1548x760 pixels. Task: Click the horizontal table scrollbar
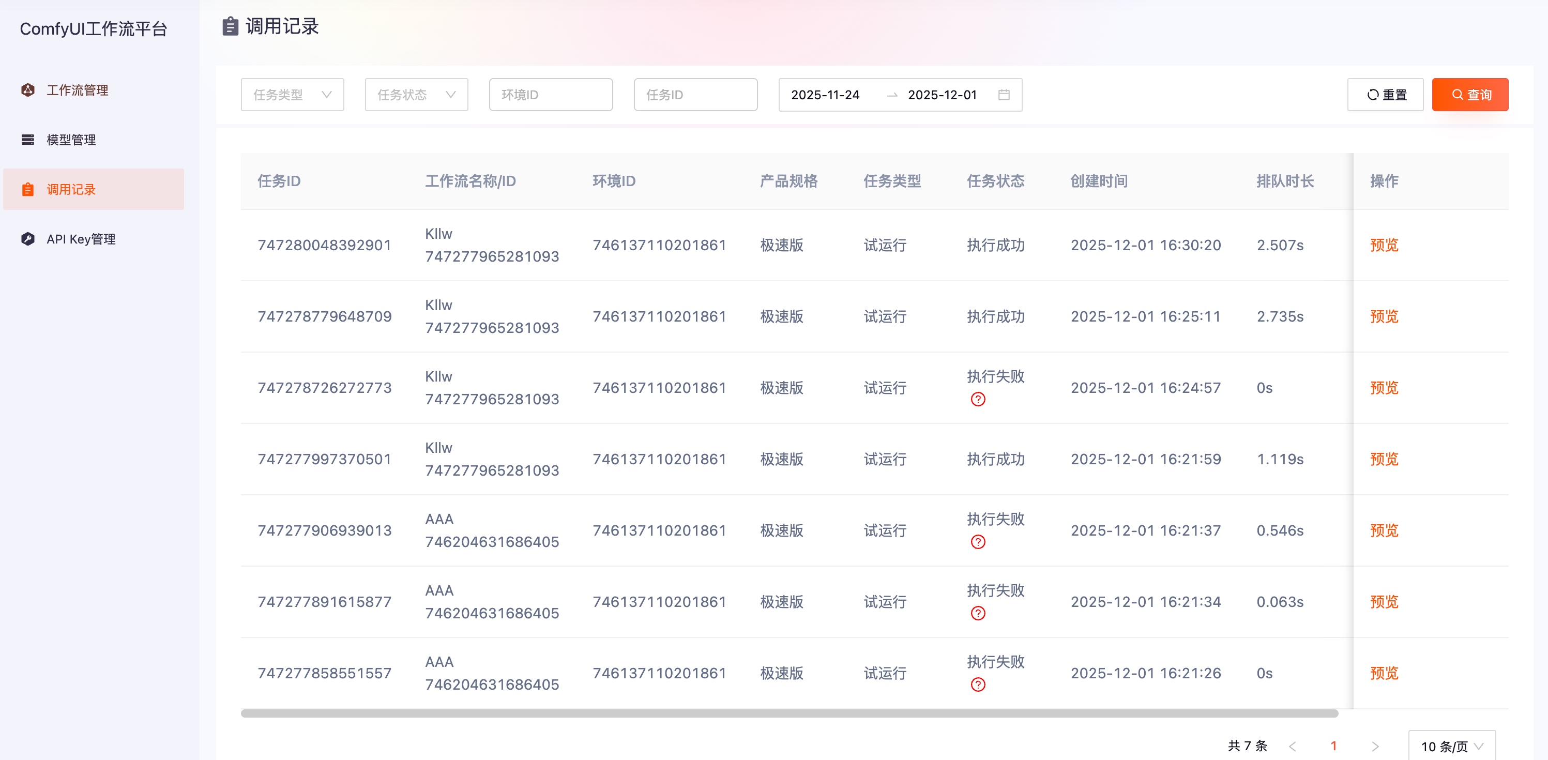pyautogui.click(x=788, y=714)
